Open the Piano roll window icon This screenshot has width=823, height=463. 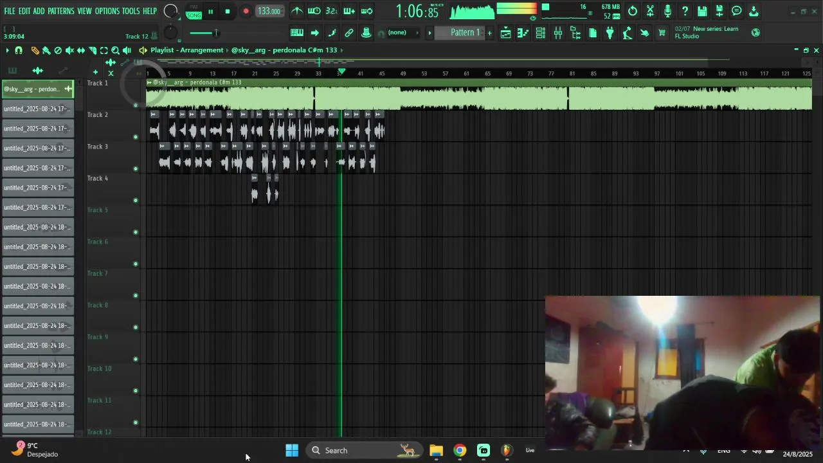523,33
